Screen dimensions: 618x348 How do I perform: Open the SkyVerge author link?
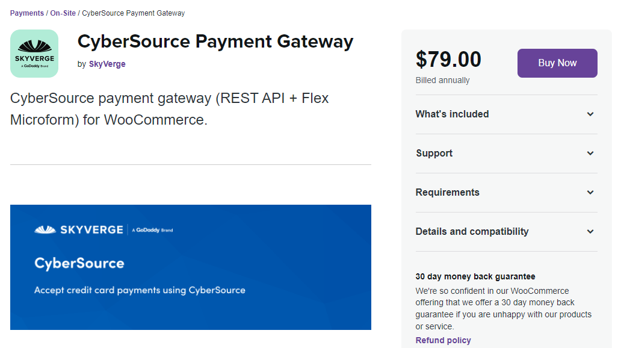[107, 64]
